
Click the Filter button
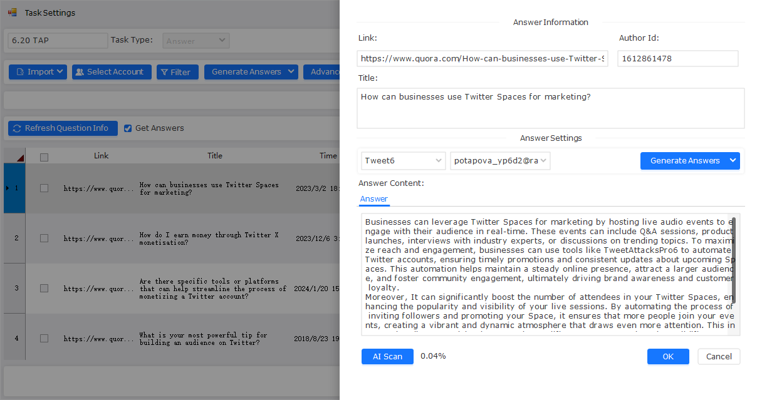(177, 72)
